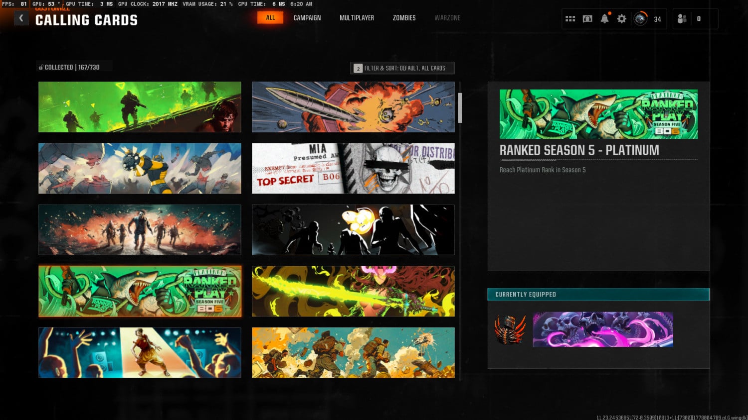Go back using the left chevron button

(x=21, y=18)
